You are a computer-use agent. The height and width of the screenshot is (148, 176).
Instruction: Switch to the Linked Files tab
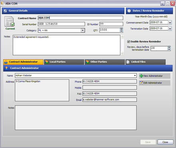[x=146, y=62]
